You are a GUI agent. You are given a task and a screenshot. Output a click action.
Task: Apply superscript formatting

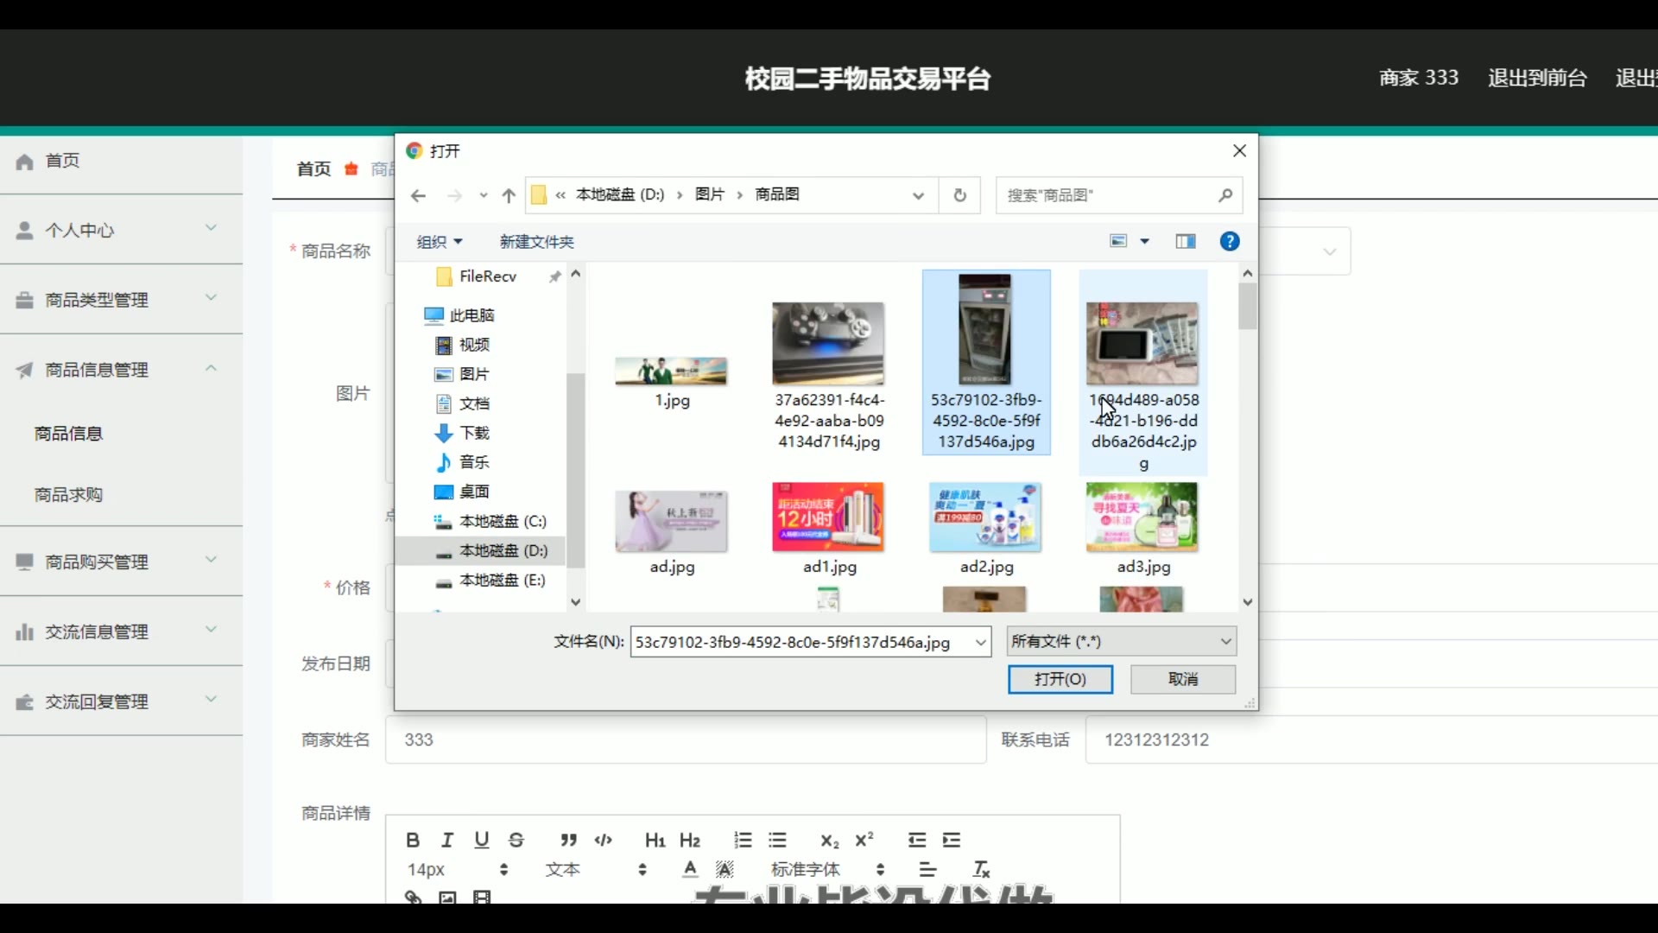point(864,840)
